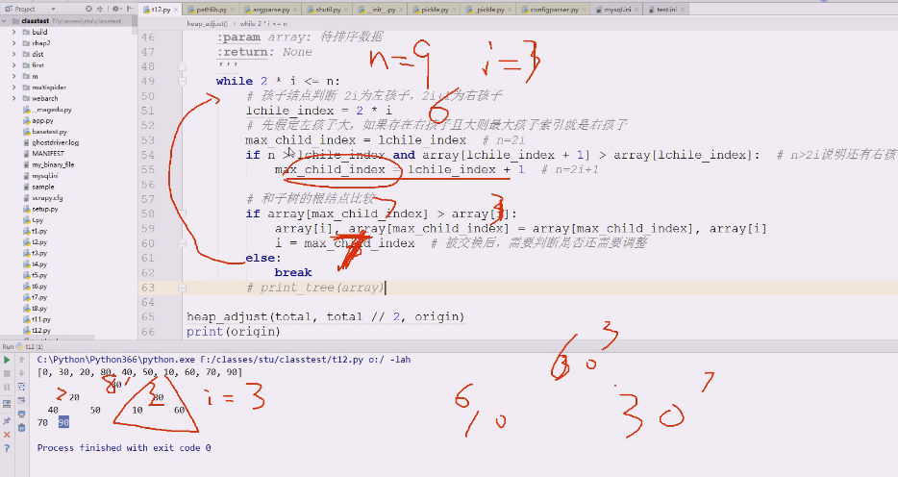Hide the Project panel icon
This screenshot has width=898, height=477.
point(130,9)
